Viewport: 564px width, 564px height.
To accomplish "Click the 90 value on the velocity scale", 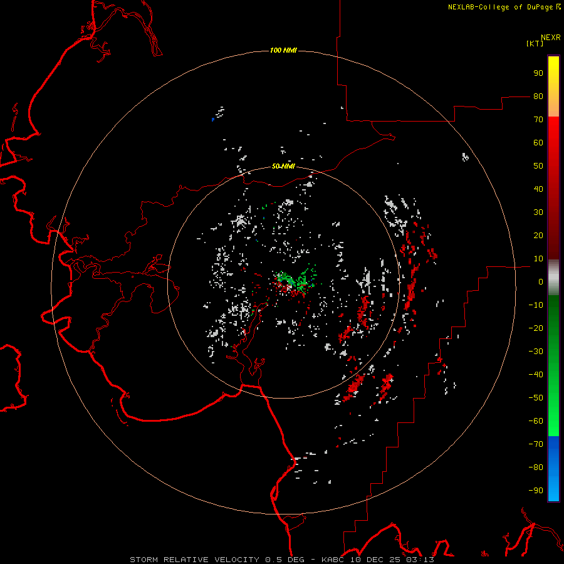I will 538,73.
